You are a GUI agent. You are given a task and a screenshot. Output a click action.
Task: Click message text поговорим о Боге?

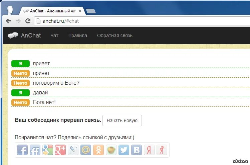point(56,83)
